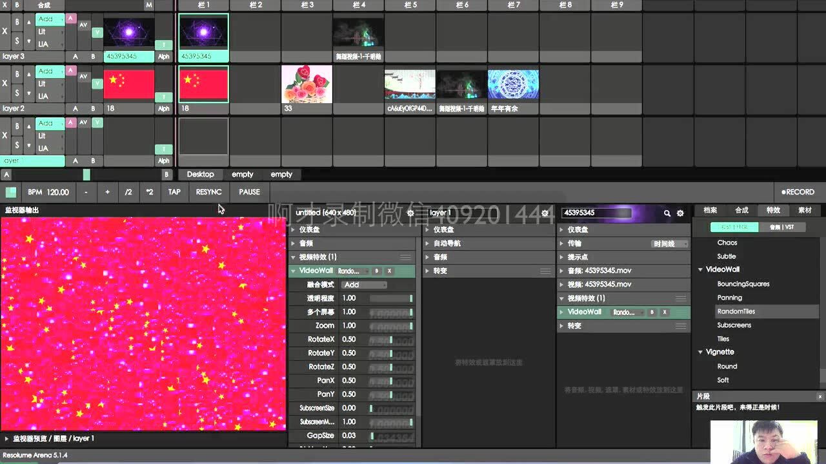Toggle bypass B on layer 2
The image size is (826, 464).
click(17, 74)
